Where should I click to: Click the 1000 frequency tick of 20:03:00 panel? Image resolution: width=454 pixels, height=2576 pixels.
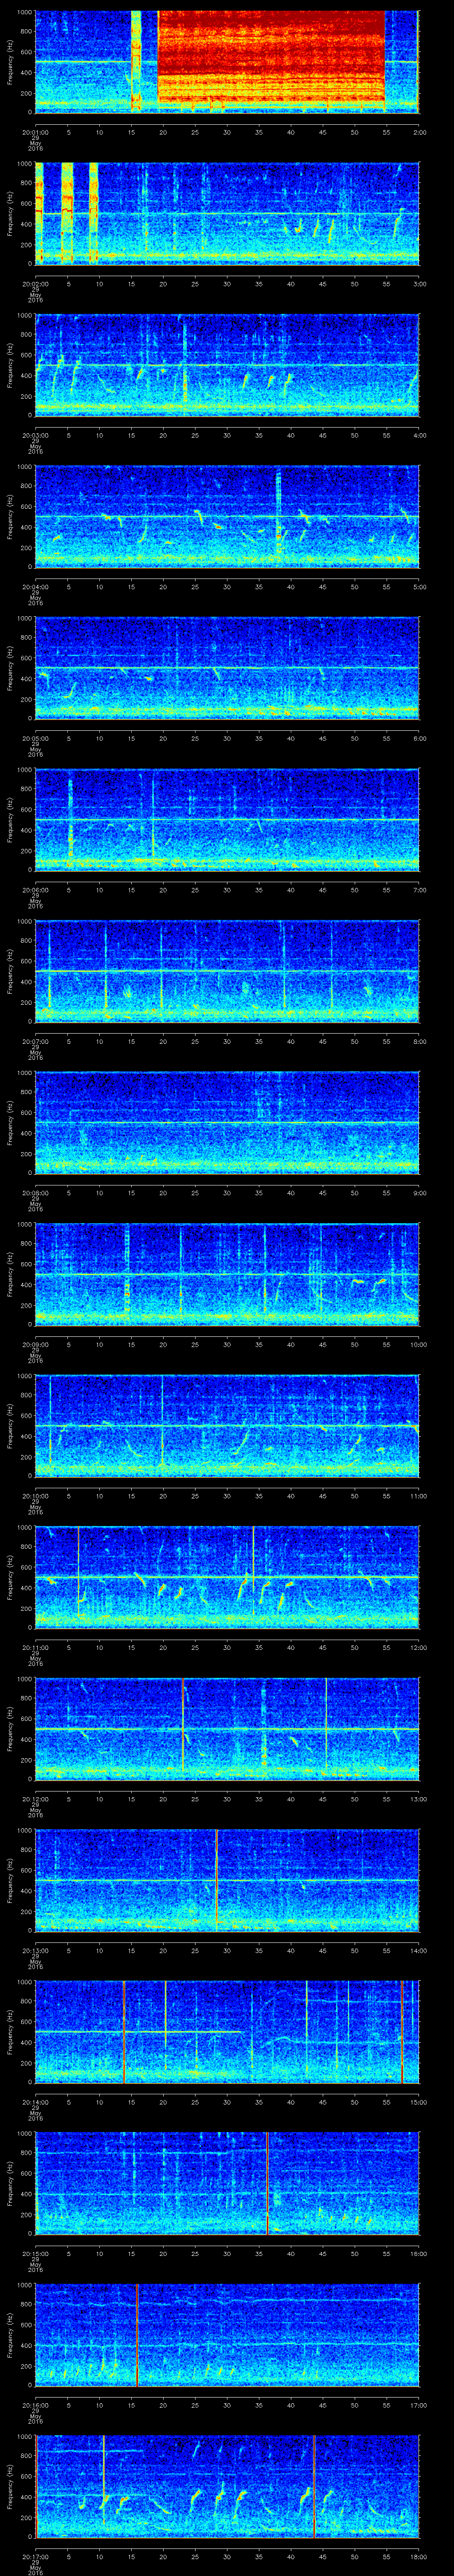[24, 316]
